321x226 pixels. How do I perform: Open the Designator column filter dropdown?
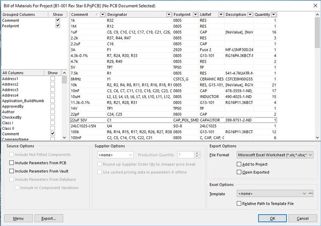[x=169, y=14]
